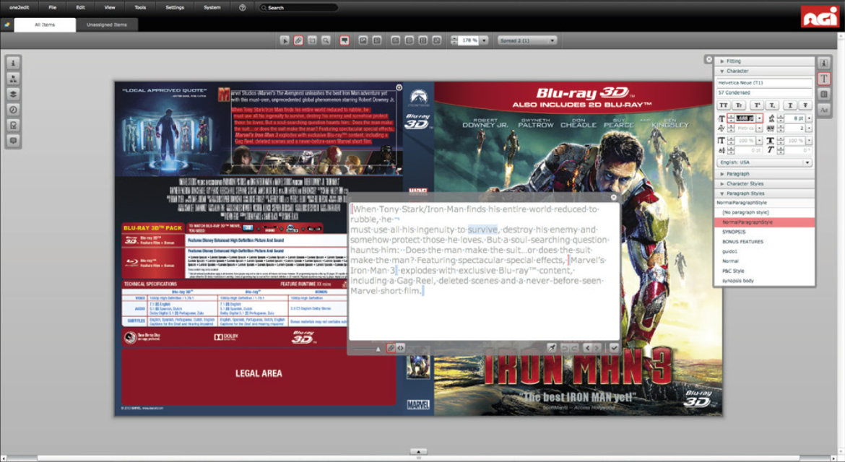Collapse the Paragraph Styles section
This screenshot has height=462, width=845.
[764, 193]
